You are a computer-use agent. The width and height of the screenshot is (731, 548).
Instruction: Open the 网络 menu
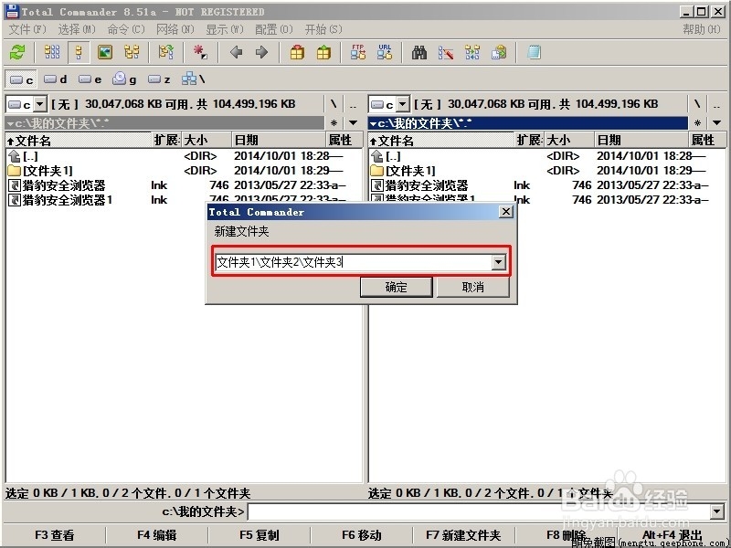175,29
